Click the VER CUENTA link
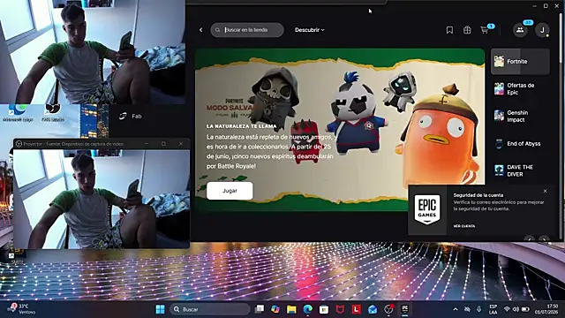The height and width of the screenshot is (318, 565). 464,226
